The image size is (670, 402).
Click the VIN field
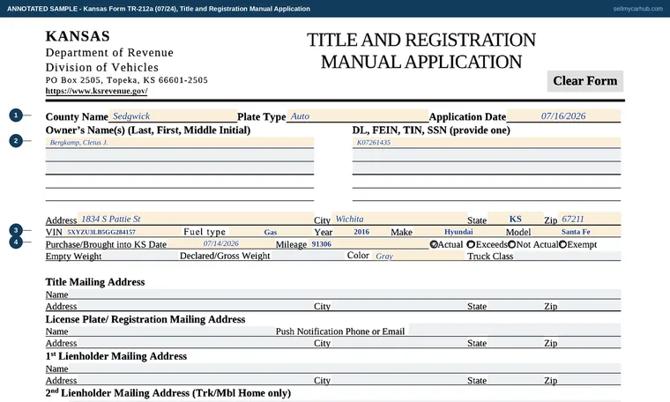123,232
